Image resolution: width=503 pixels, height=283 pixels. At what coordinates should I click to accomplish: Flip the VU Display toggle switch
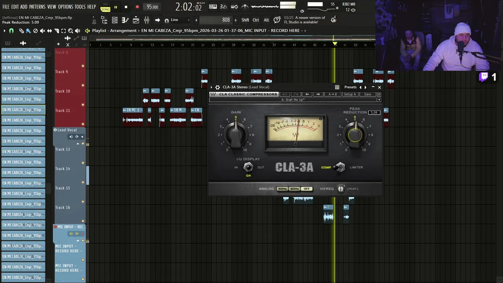248,167
